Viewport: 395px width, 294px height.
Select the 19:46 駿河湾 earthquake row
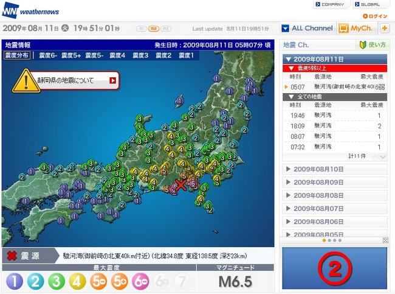click(335, 116)
